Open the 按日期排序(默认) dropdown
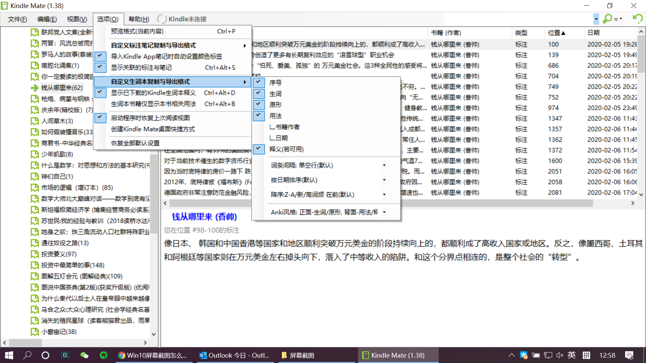This screenshot has width=646, height=363. [x=384, y=180]
